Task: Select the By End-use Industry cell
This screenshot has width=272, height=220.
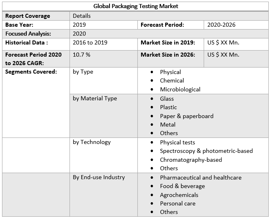Action: coord(99,177)
